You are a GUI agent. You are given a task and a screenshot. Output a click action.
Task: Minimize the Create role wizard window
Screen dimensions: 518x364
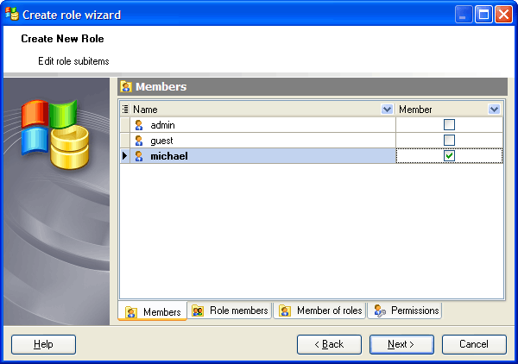(463, 15)
